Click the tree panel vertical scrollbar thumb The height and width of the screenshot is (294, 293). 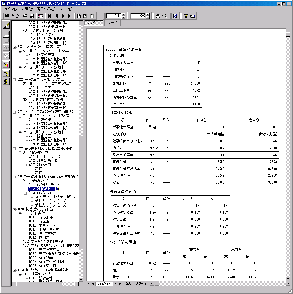tap(81, 193)
